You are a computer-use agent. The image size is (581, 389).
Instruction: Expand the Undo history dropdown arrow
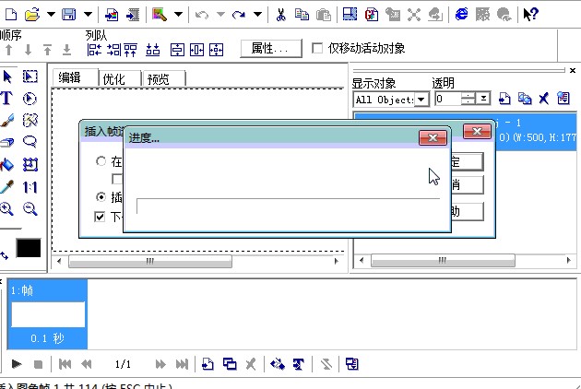219,14
